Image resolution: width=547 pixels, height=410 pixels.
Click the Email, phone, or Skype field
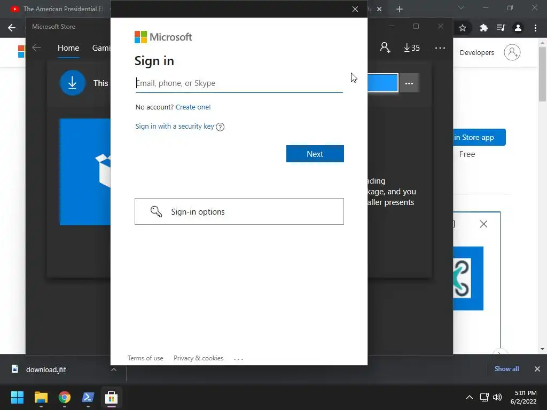click(x=239, y=83)
